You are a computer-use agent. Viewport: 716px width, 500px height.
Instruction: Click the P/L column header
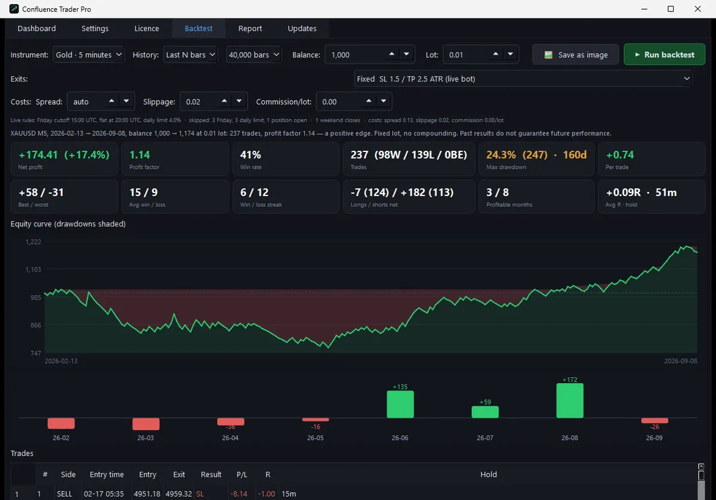242,474
